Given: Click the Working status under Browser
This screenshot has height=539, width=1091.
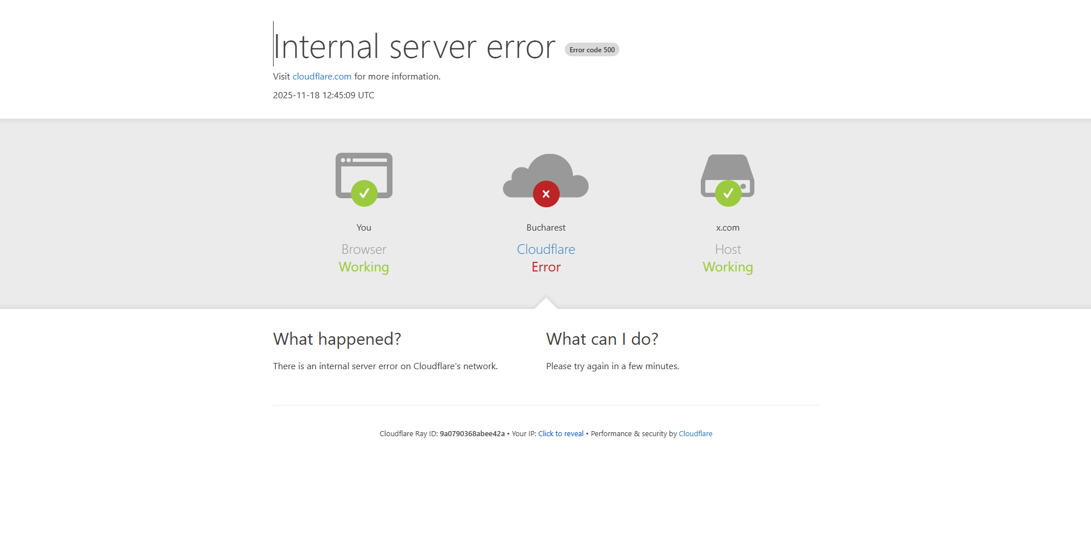Looking at the screenshot, I should 364,267.
